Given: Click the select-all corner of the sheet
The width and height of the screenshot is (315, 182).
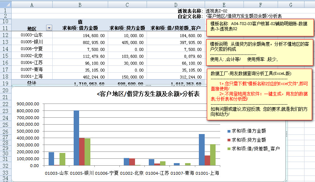Looking at the screenshot, I should 6,4.
